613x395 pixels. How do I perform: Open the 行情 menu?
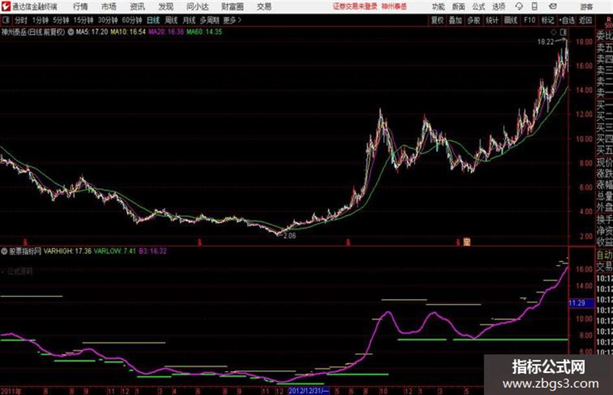tap(80, 6)
